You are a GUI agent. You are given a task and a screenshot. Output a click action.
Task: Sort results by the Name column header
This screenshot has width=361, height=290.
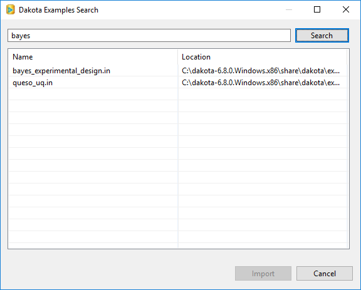coord(93,57)
